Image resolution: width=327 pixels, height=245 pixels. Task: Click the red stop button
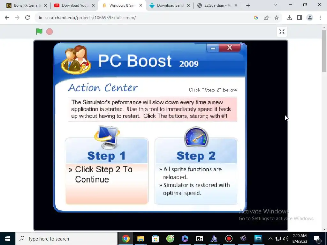click(49, 32)
